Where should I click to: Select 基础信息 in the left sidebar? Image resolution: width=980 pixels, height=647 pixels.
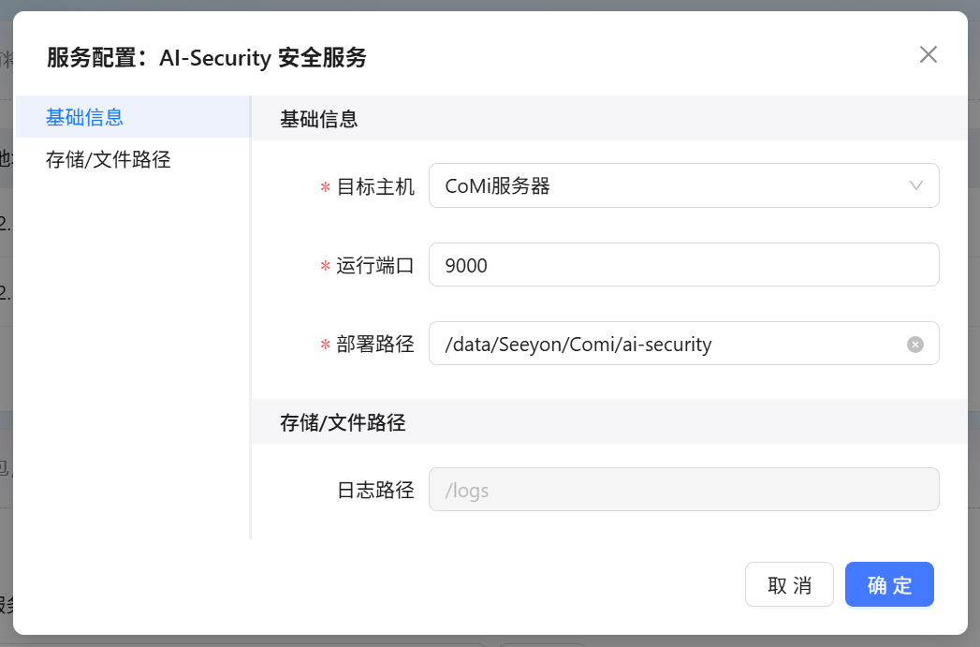85,117
